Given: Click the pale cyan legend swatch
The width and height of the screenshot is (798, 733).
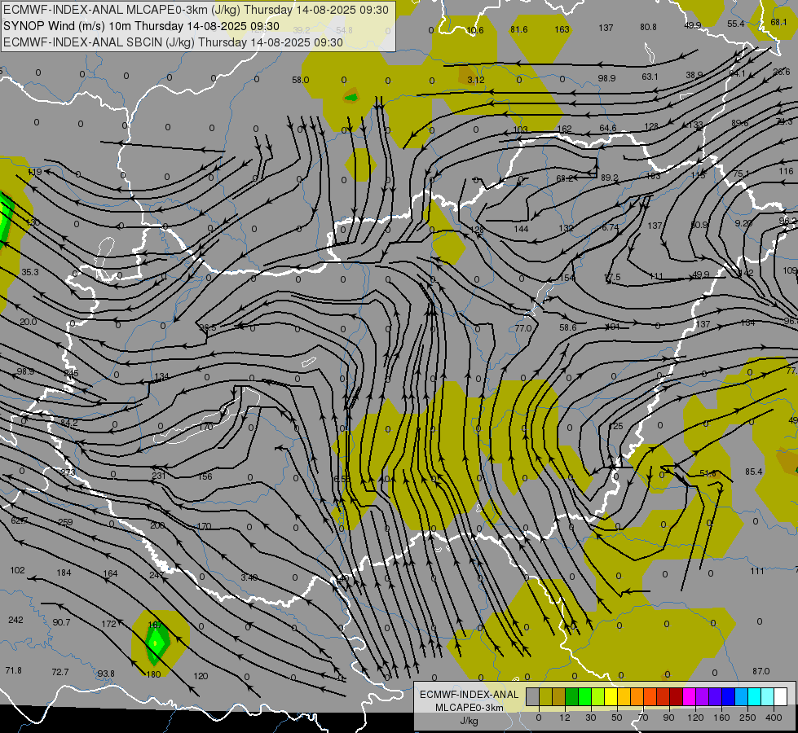Looking at the screenshot, I should click(768, 696).
